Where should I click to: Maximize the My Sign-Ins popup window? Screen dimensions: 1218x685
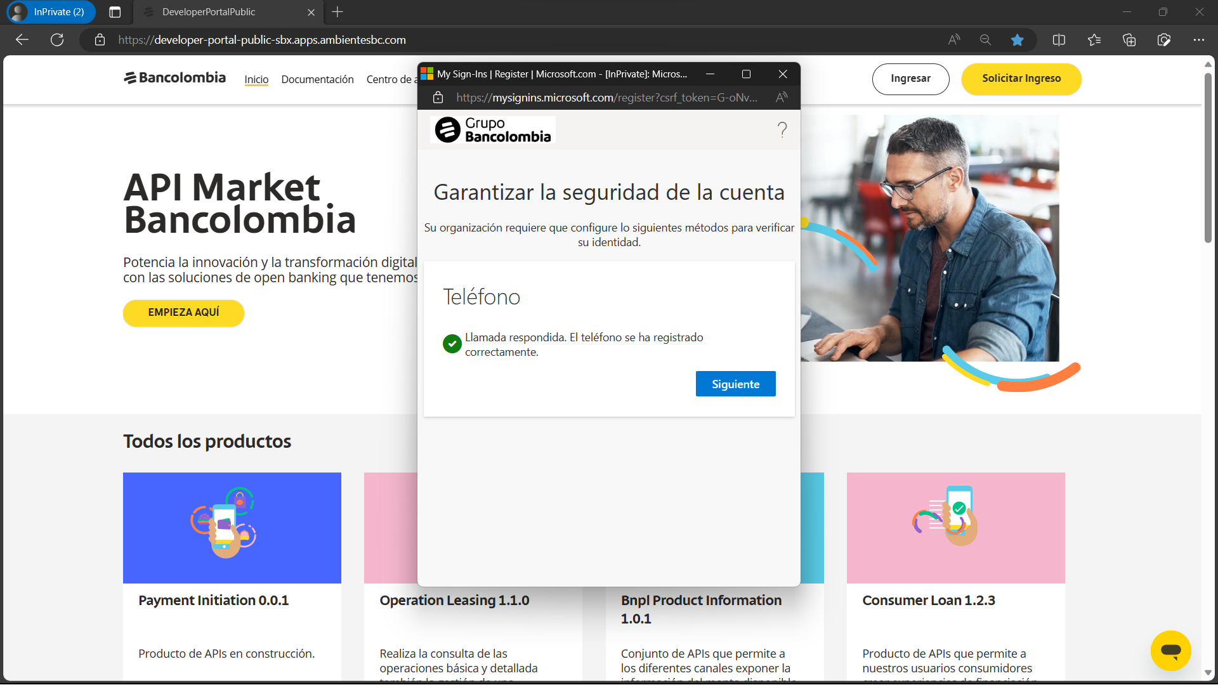tap(746, 74)
